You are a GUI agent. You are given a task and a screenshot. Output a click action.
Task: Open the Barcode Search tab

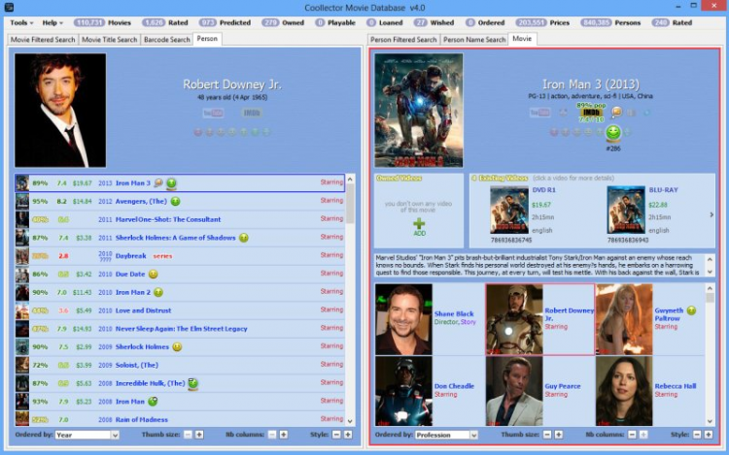tap(167, 40)
